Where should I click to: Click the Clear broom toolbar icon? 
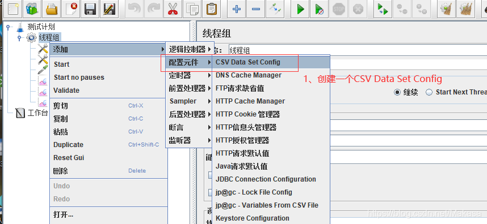447,9
